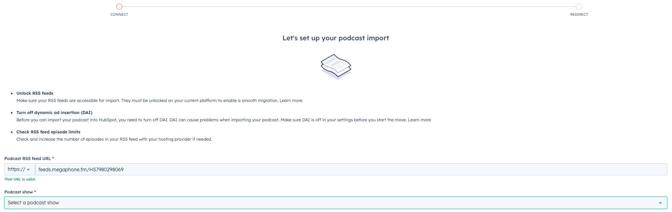Click the Turn off dynamic ad insertion heading
Image resolution: width=672 pixels, height=212 pixels.
pos(54,113)
